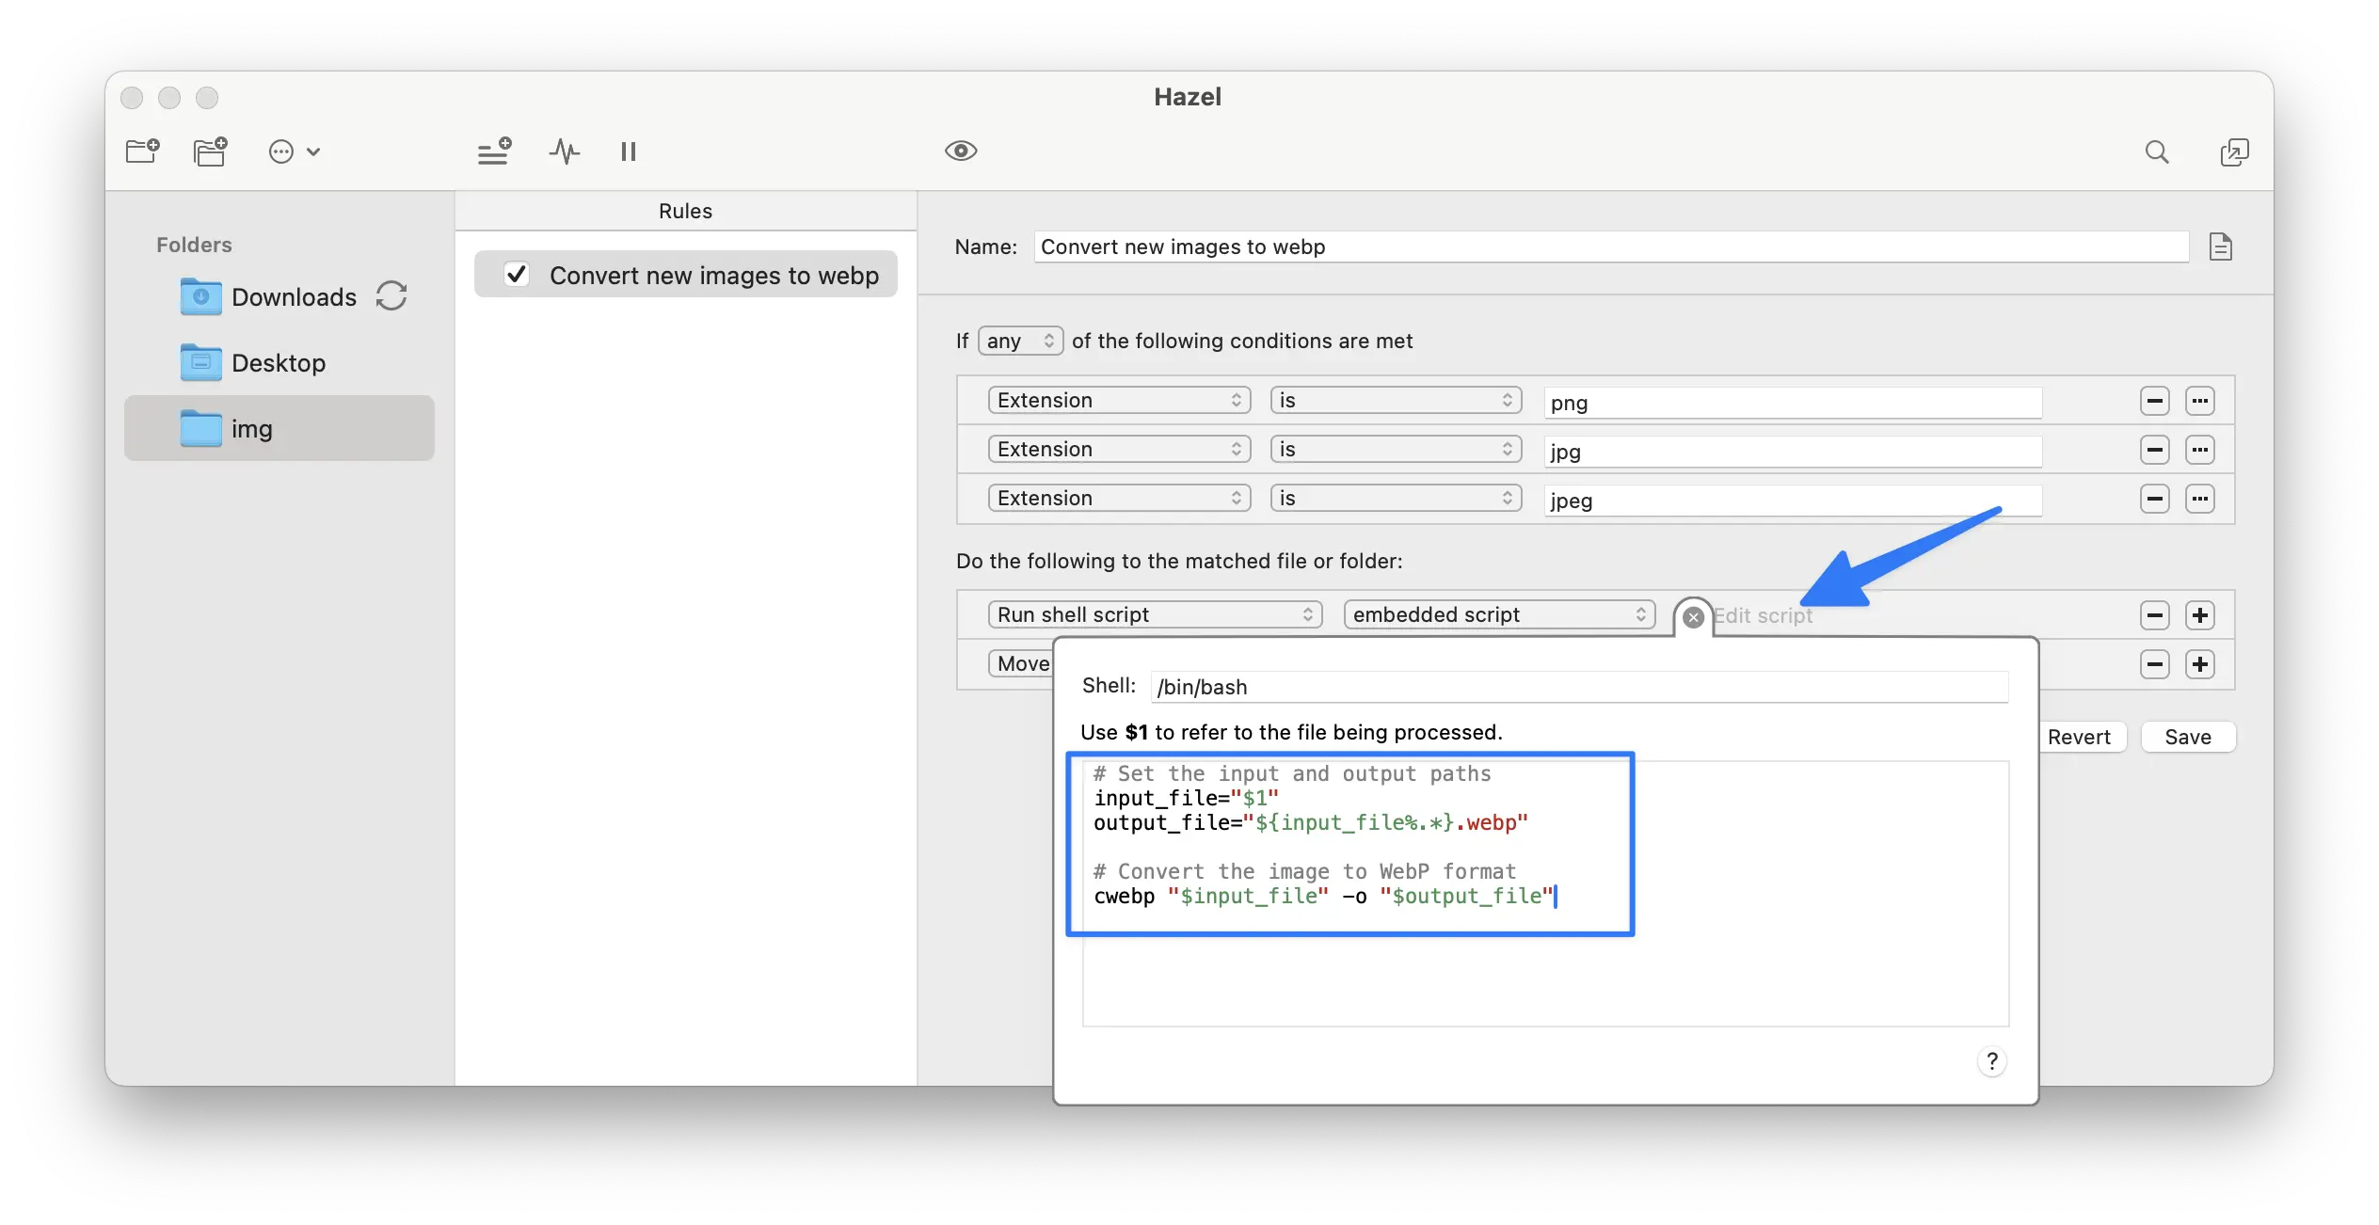Open the is dropdown in jpeg row
Viewport: 2379px width, 1225px height.
click(1396, 498)
